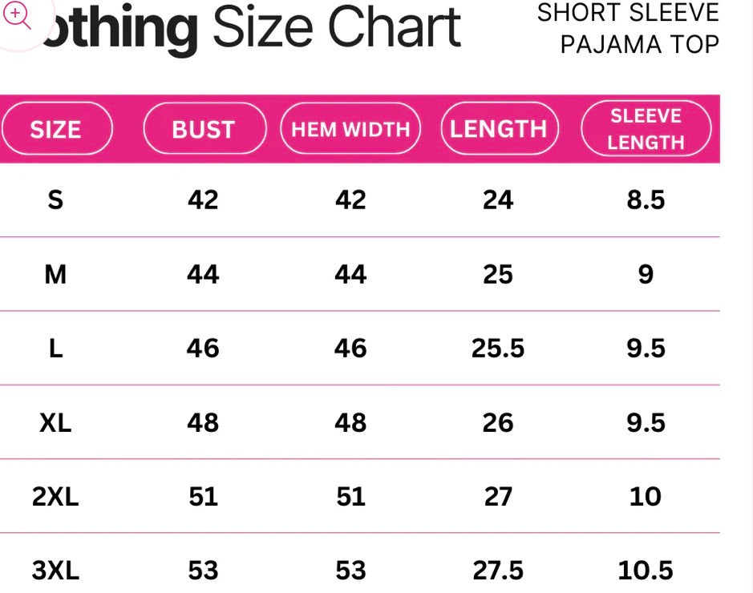Click the magnifier zoom-in icon
753x593 pixels.
click(x=18, y=16)
